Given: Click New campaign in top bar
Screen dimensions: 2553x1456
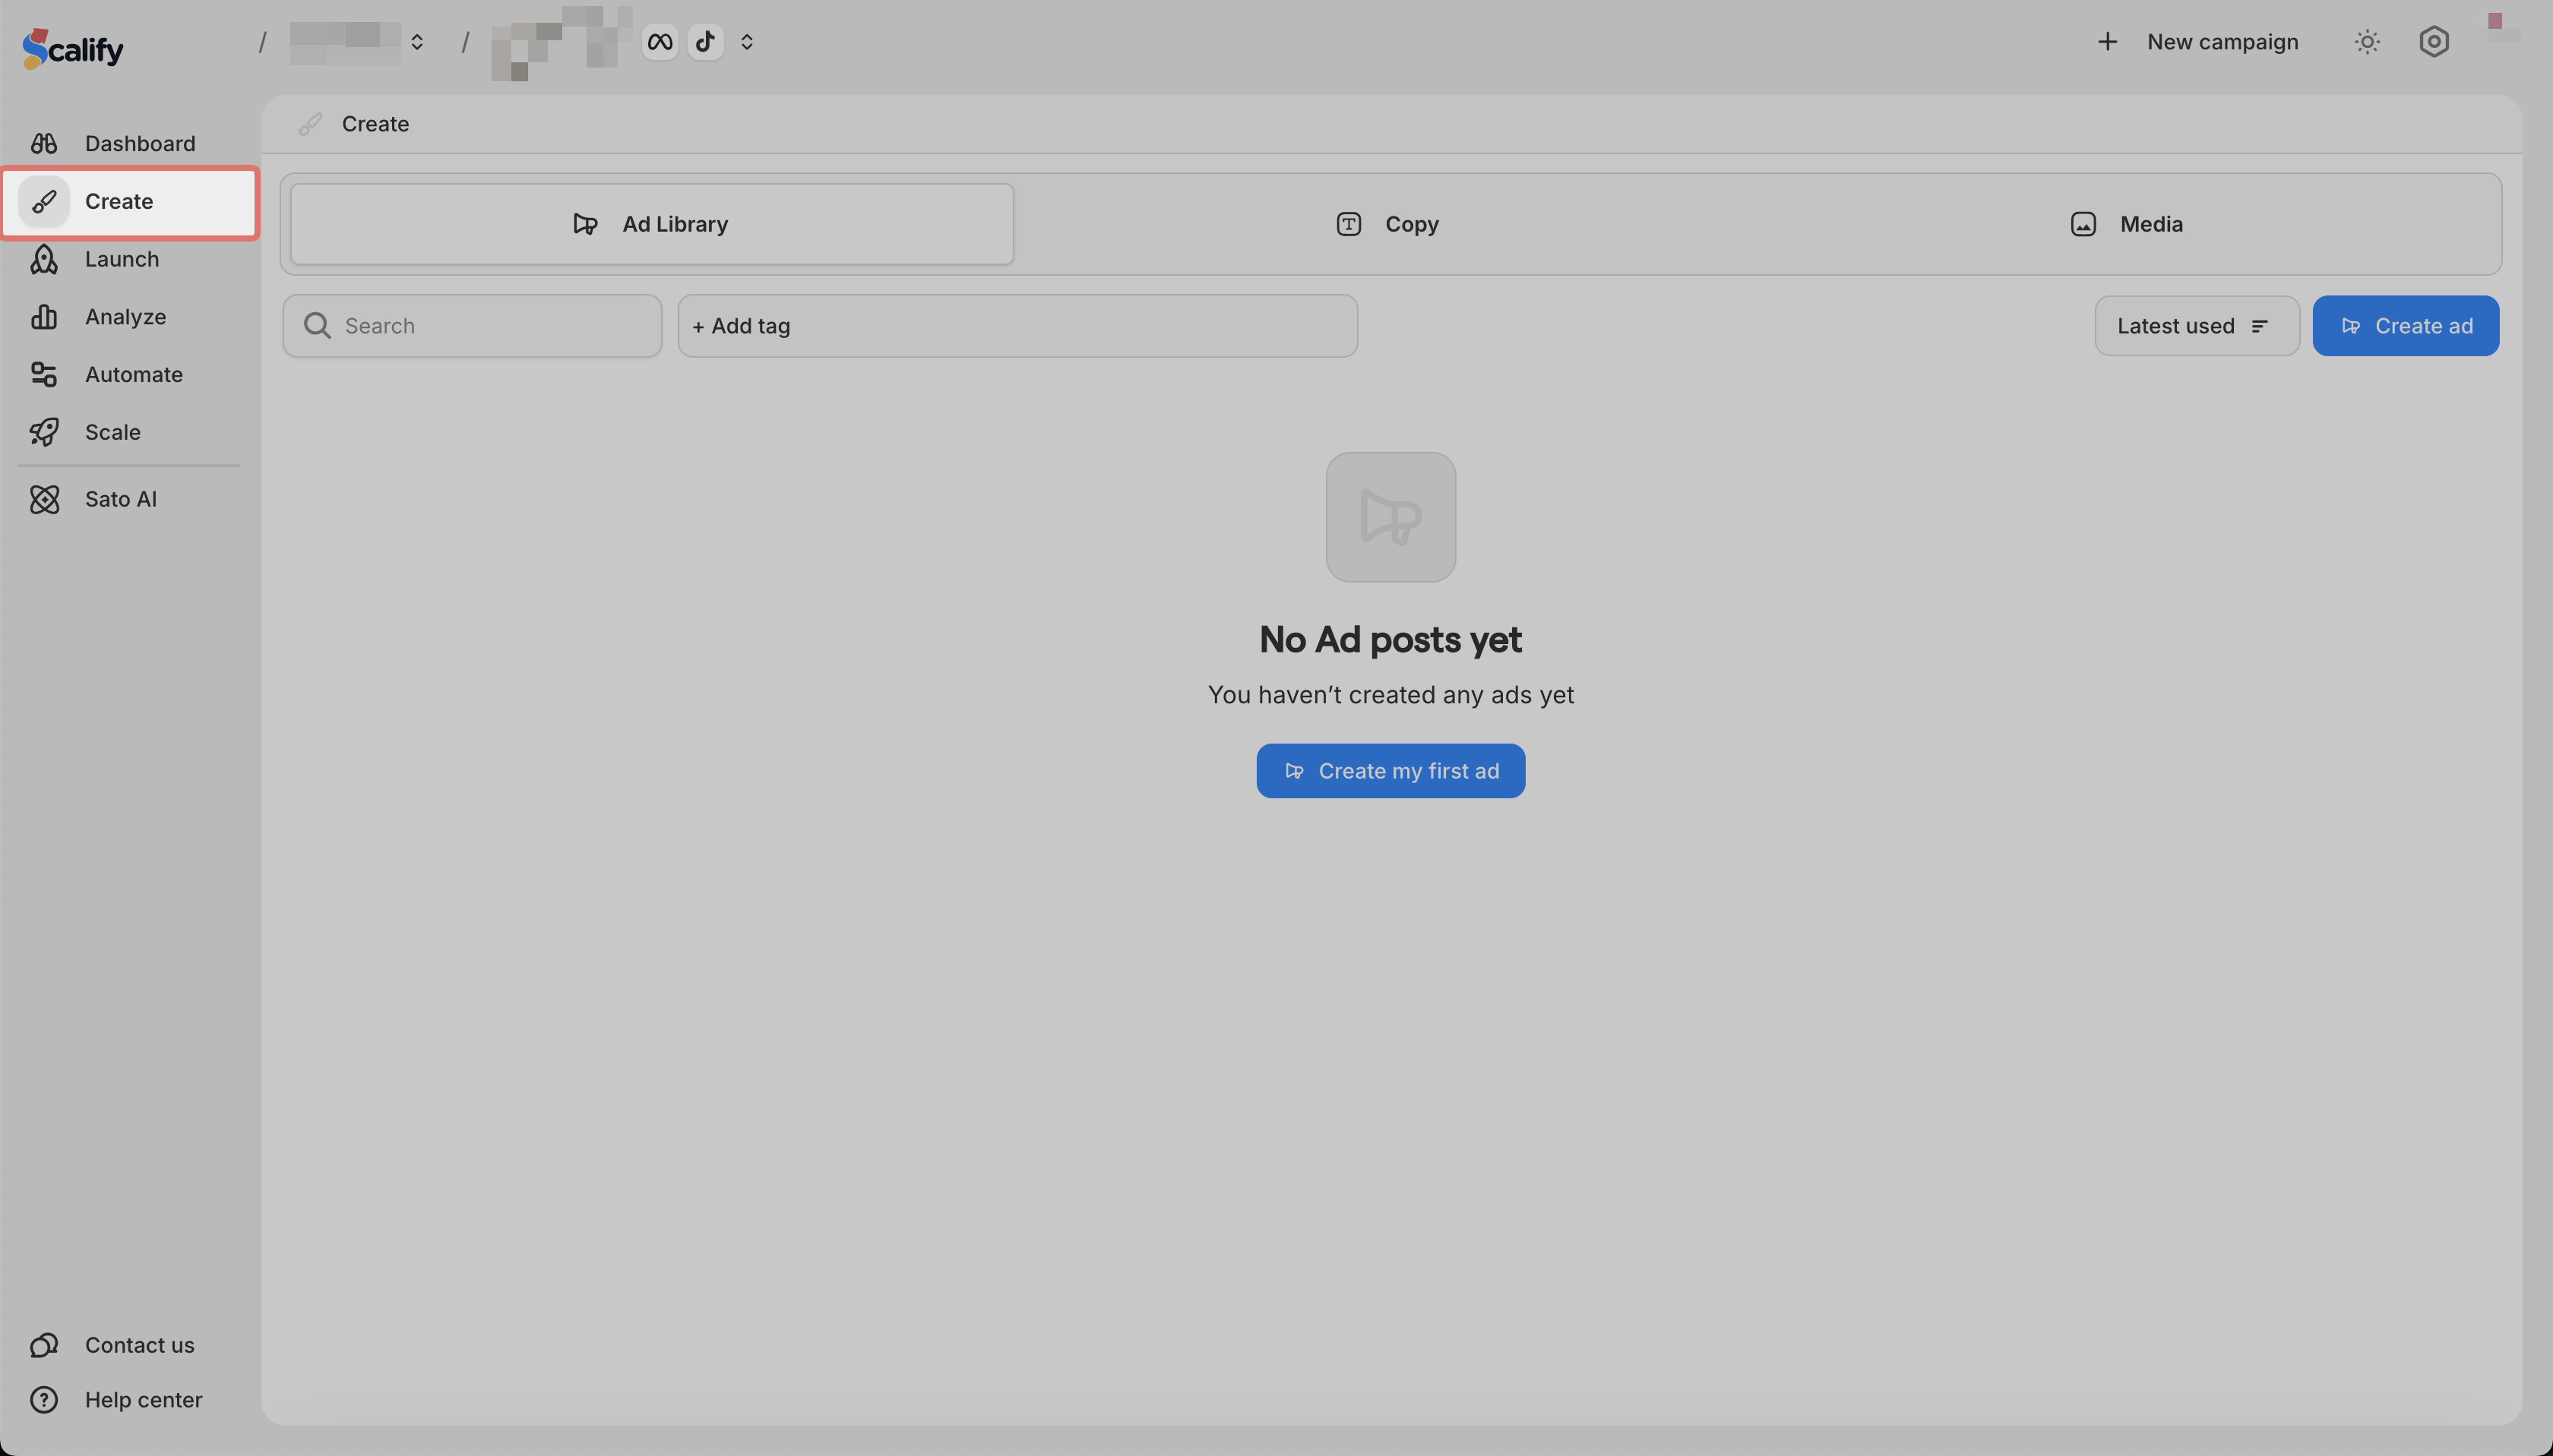Looking at the screenshot, I should click(x=2198, y=42).
